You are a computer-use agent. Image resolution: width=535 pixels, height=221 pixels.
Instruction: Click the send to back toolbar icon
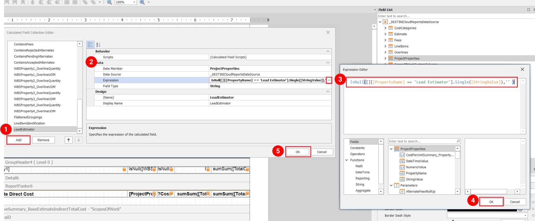coord(93,2)
